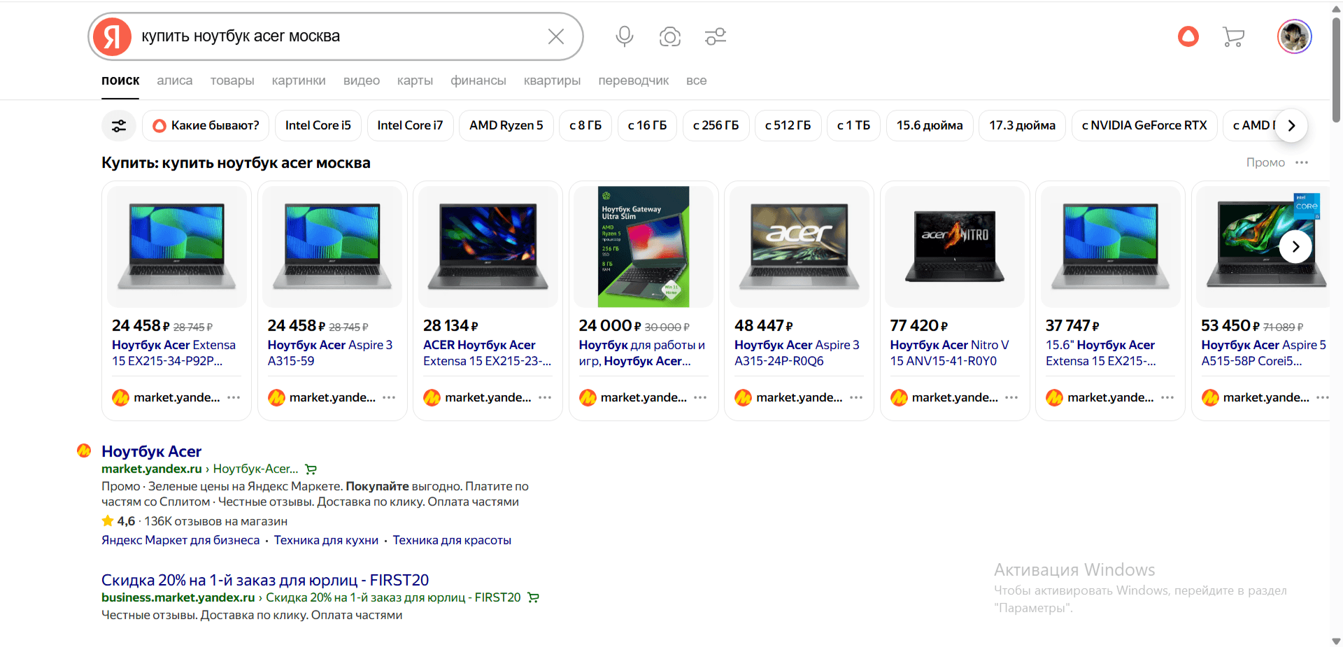This screenshot has width=1343, height=647.
Task: Start voice search with microphone icon
Action: click(625, 36)
